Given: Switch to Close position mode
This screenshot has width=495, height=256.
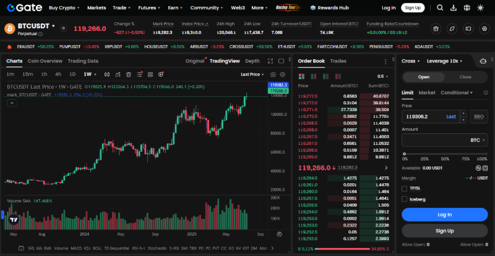Looking at the screenshot, I should click(465, 77).
